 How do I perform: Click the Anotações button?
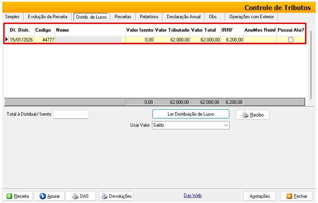click(x=259, y=196)
